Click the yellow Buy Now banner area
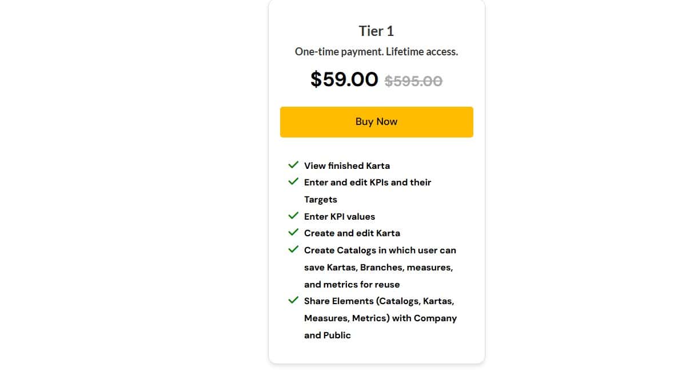This screenshot has height=372, width=678. 376,122
